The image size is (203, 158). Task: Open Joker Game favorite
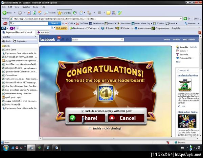10,50
